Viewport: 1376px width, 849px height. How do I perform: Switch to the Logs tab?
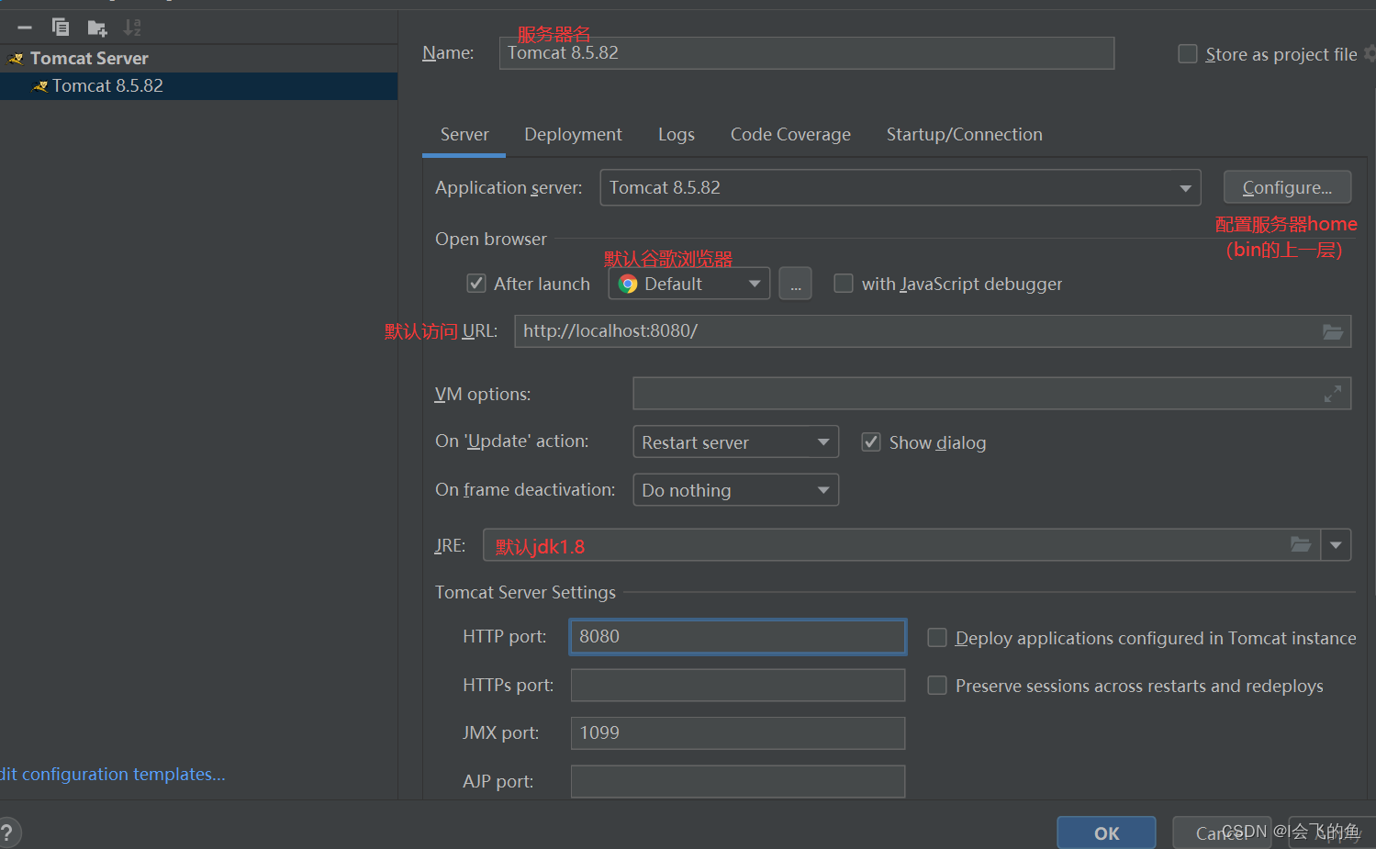[x=677, y=135]
